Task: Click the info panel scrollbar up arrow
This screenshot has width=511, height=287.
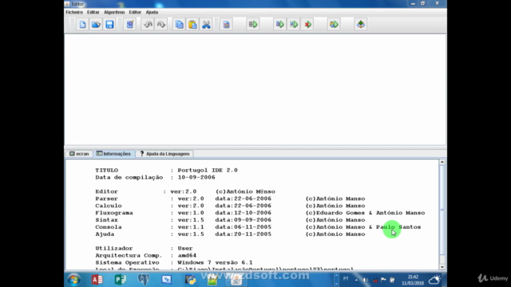Action: point(442,162)
